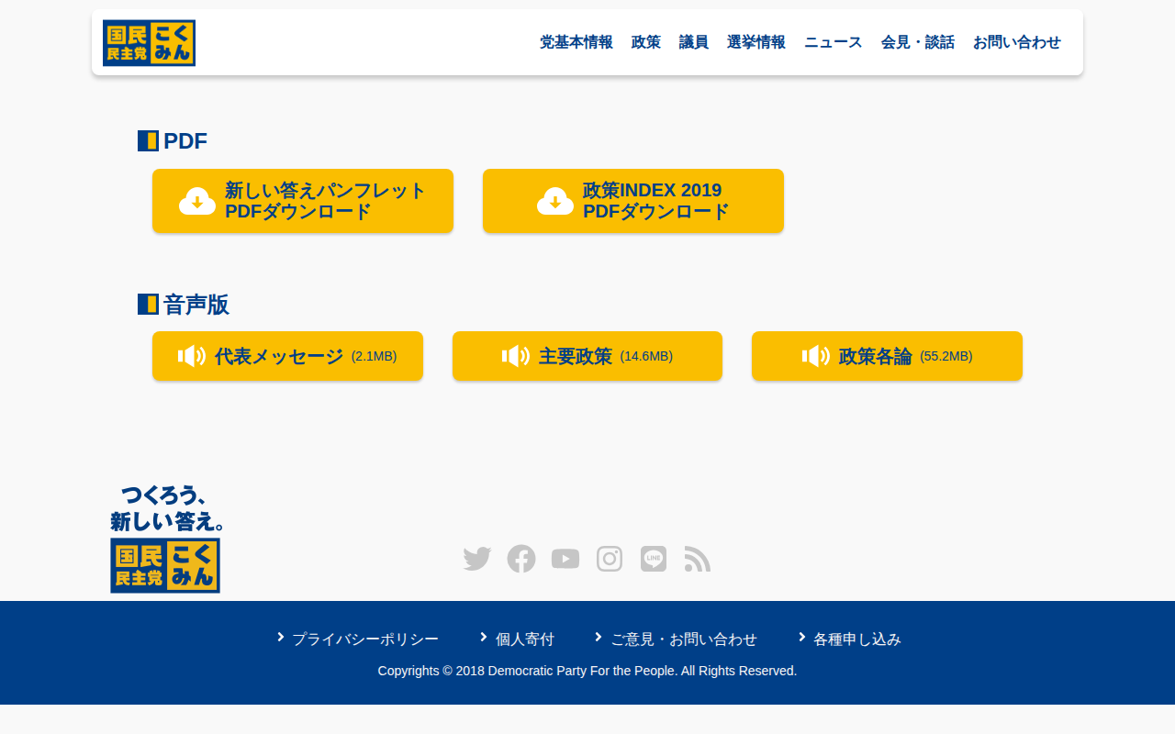Play 代表メッセージ audio (2.1MB)
The width and height of the screenshot is (1175, 734).
tap(287, 356)
